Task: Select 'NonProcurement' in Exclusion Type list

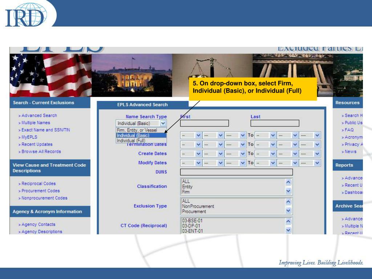Action: (x=198, y=206)
